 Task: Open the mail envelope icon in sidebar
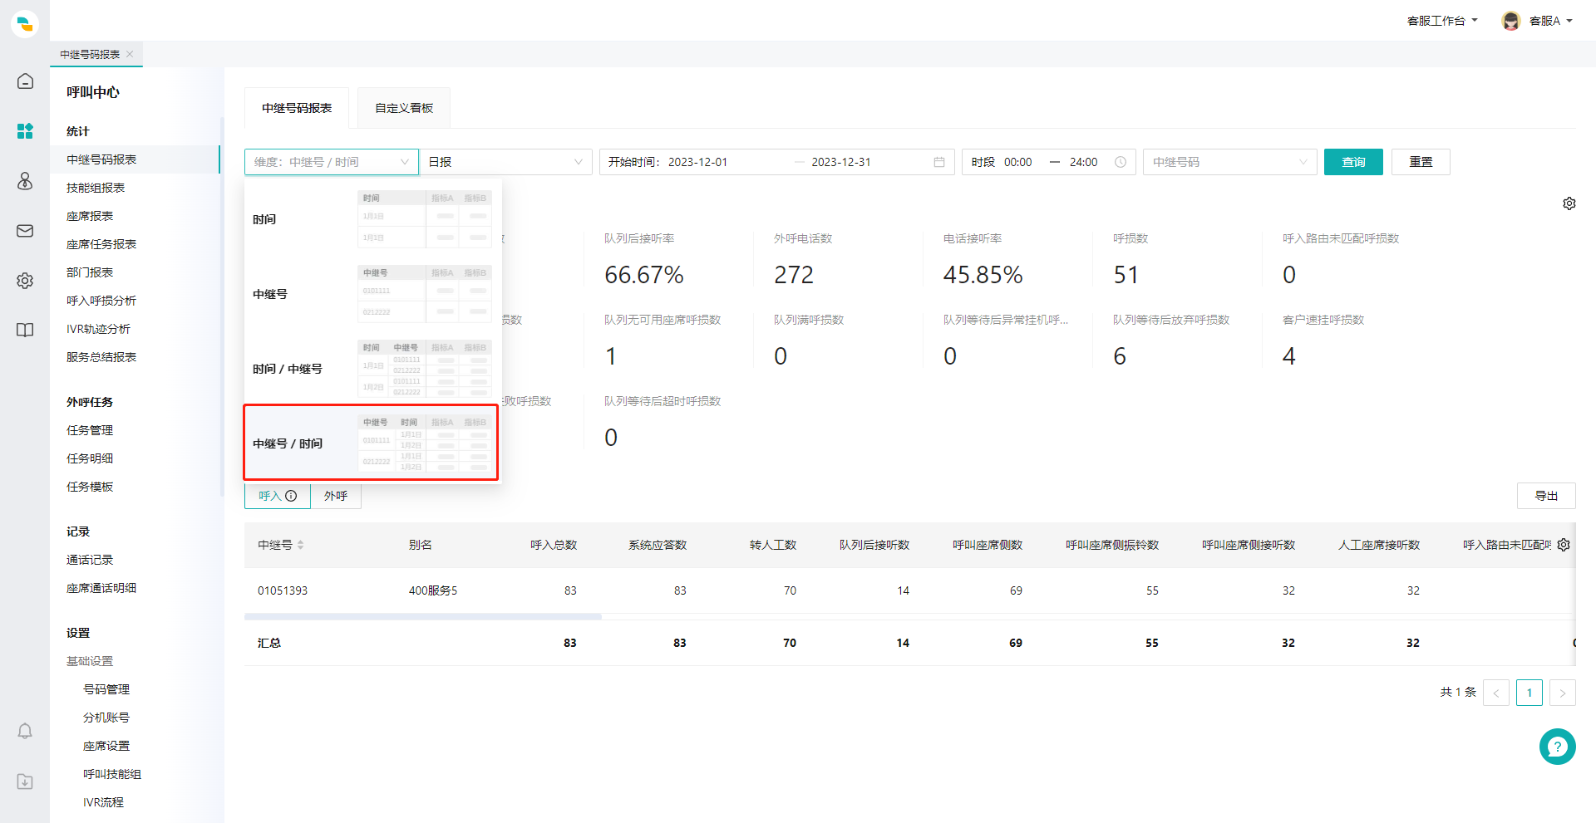click(x=25, y=231)
